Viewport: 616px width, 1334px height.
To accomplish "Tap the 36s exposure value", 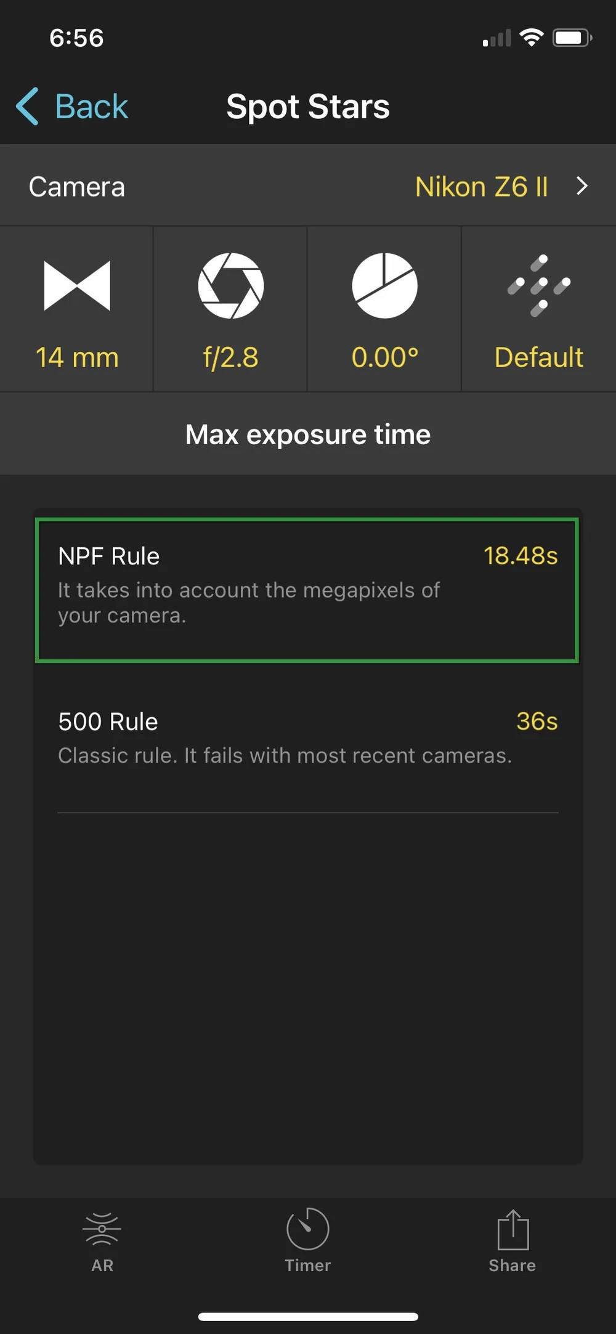I will (x=537, y=722).
